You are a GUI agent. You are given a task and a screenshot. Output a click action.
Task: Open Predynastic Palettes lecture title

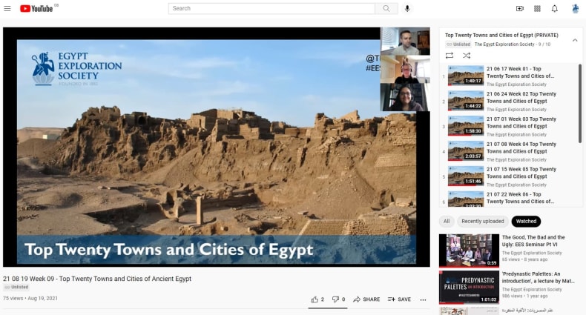538,277
